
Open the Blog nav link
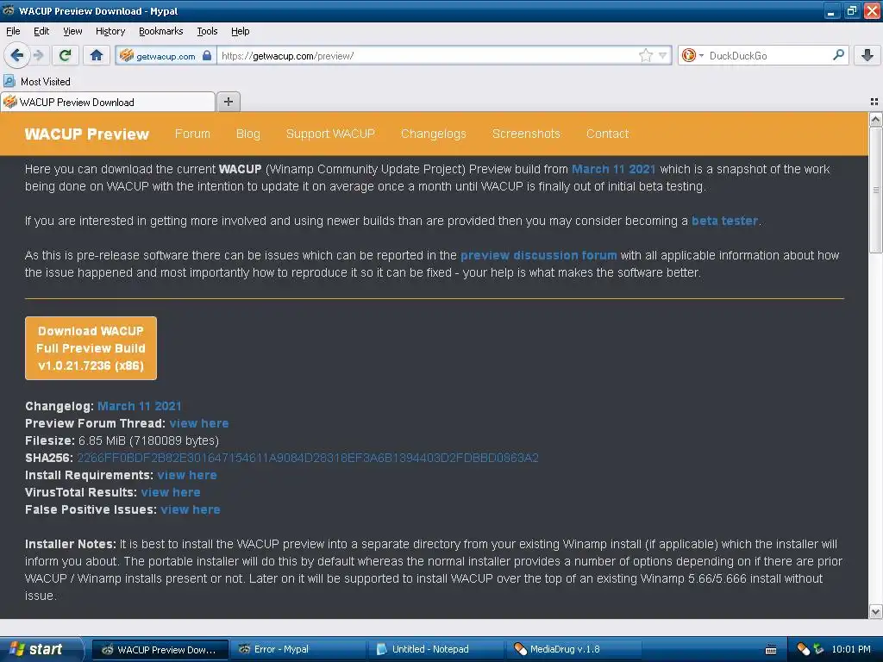pos(247,134)
